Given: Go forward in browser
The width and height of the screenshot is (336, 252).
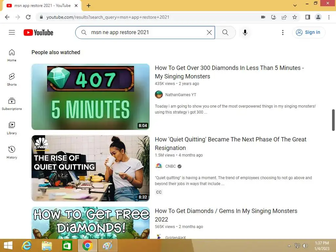Looking at the screenshot, I should coord(18,17).
